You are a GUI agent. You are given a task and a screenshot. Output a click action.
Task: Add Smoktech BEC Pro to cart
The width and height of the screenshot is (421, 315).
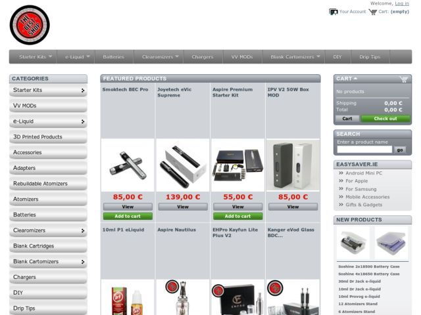coord(128,216)
